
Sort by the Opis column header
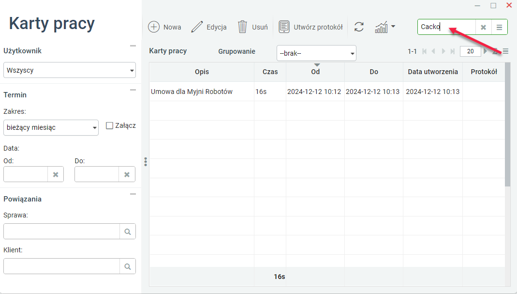pos(202,72)
